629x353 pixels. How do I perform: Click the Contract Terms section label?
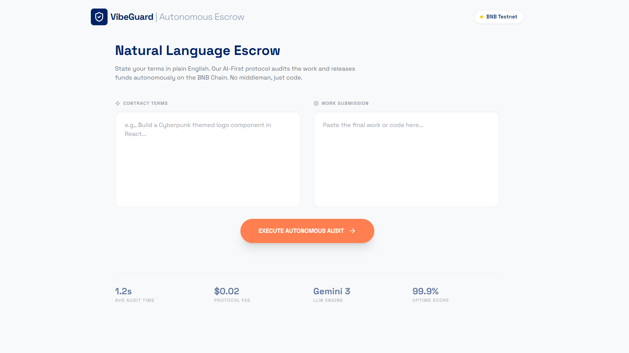(x=145, y=103)
